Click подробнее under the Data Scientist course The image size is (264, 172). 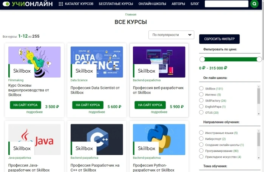click(x=97, y=112)
